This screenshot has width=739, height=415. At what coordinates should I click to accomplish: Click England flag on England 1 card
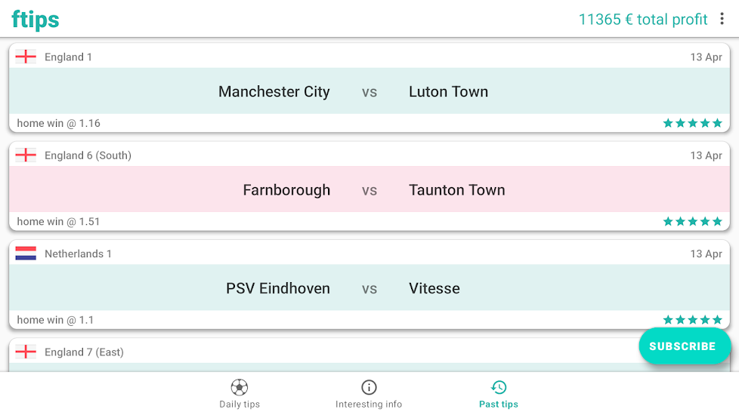[26, 57]
